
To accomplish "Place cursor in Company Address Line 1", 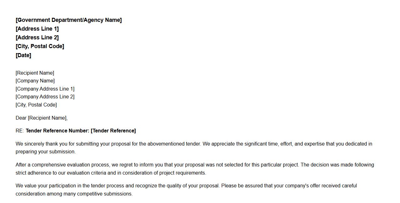I will [x=45, y=89].
